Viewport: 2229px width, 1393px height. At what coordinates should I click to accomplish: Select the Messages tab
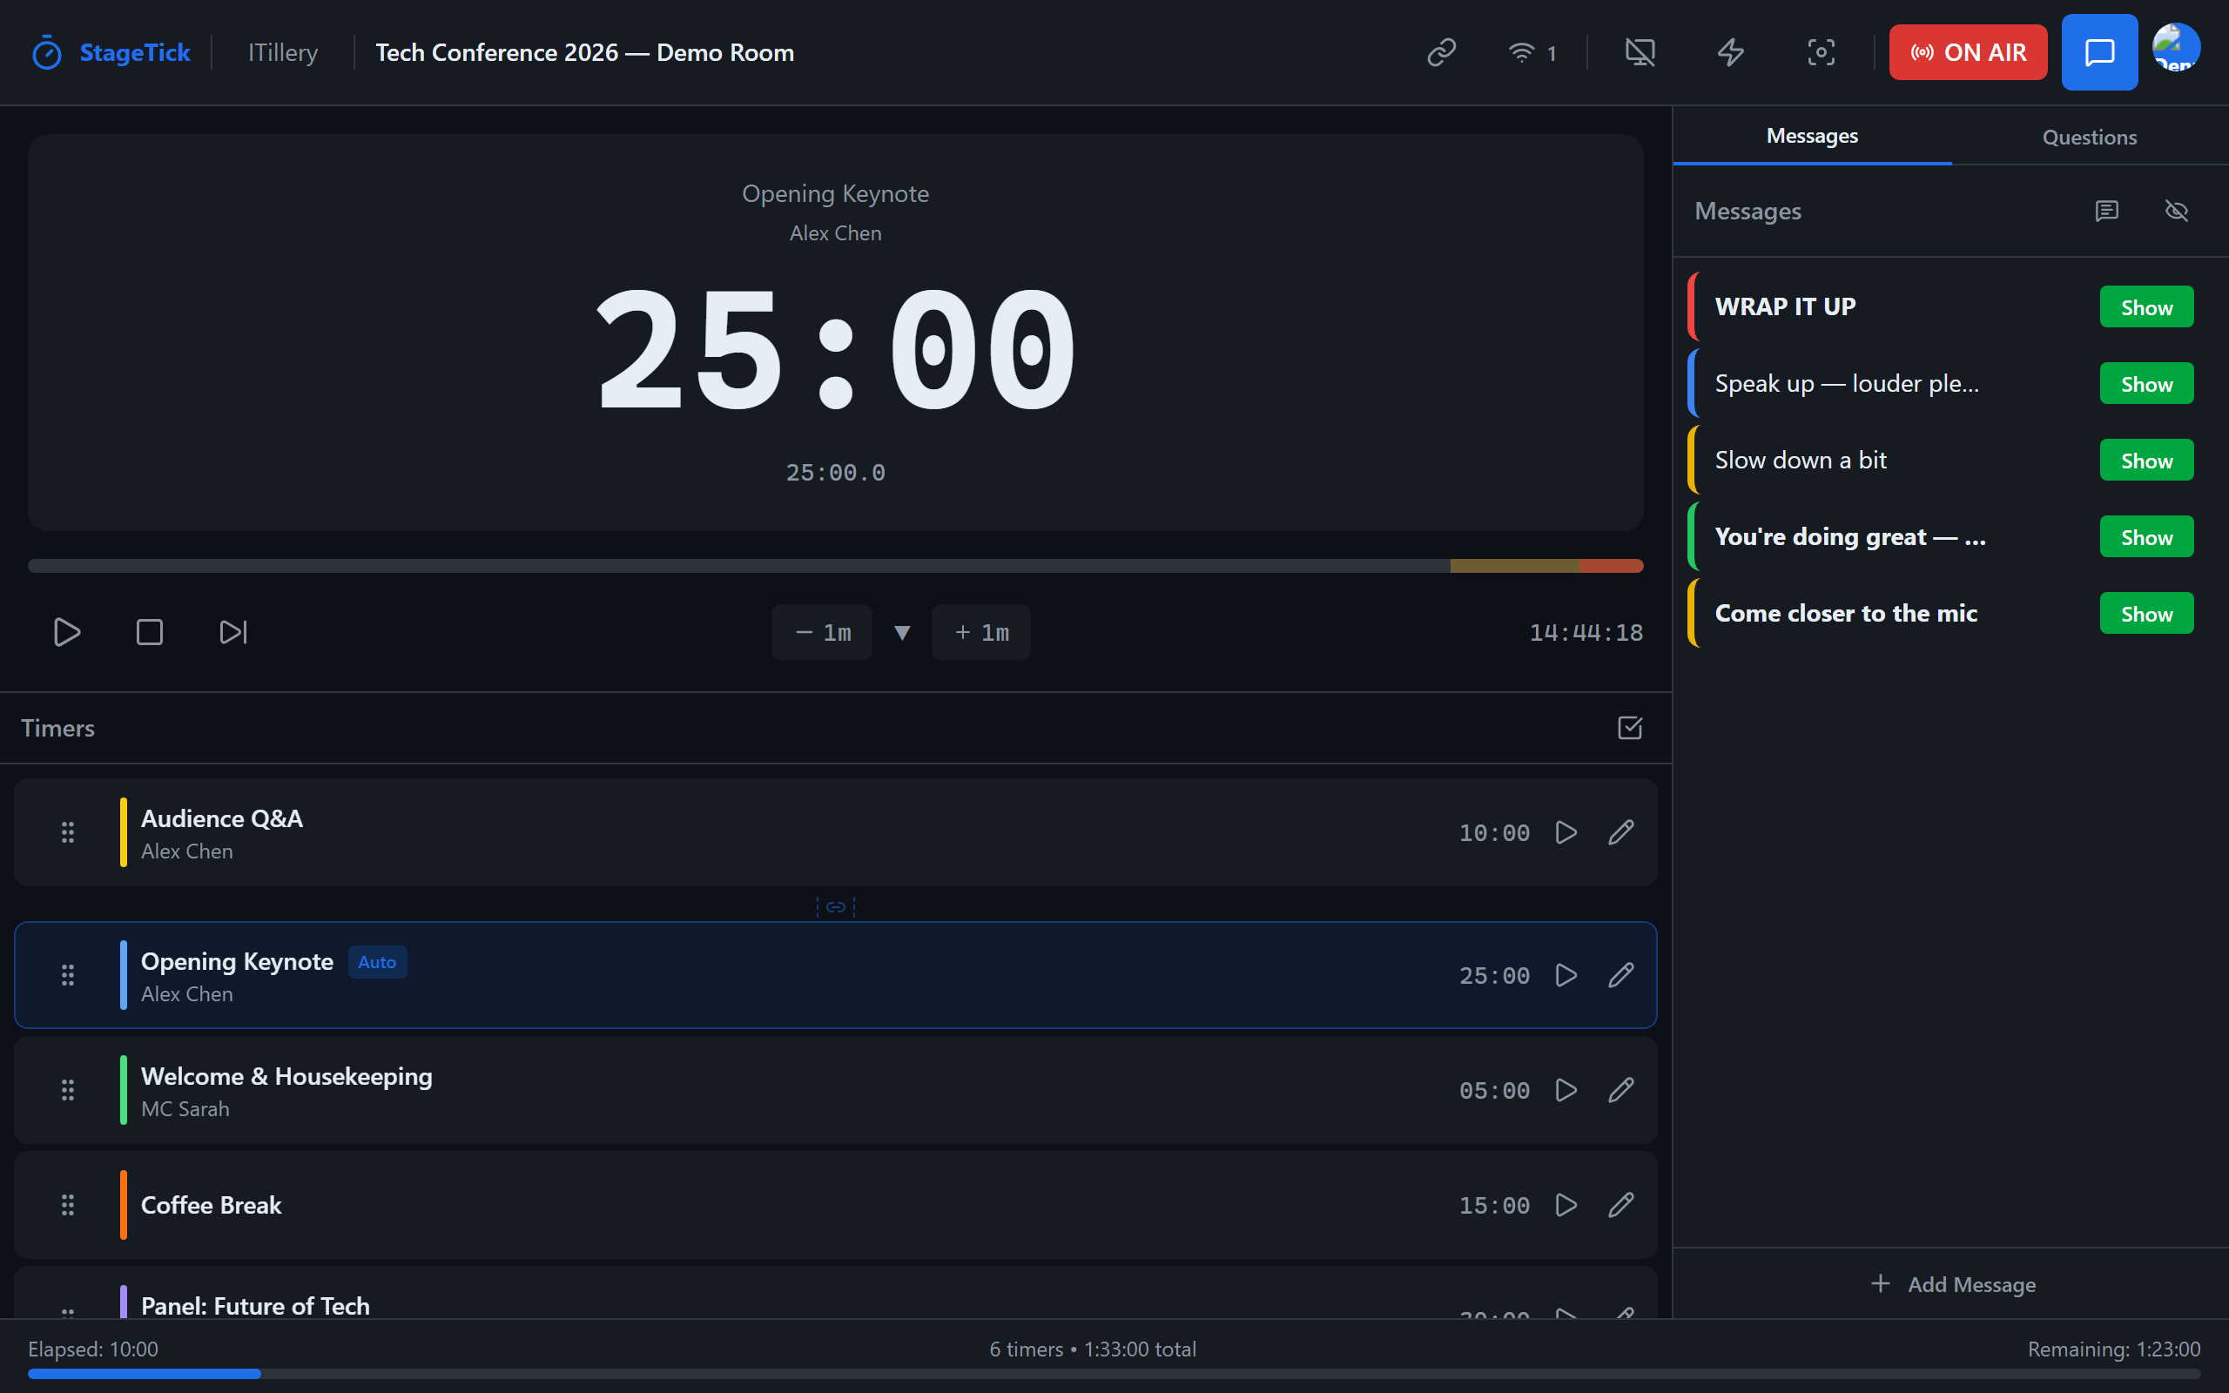(x=1812, y=137)
